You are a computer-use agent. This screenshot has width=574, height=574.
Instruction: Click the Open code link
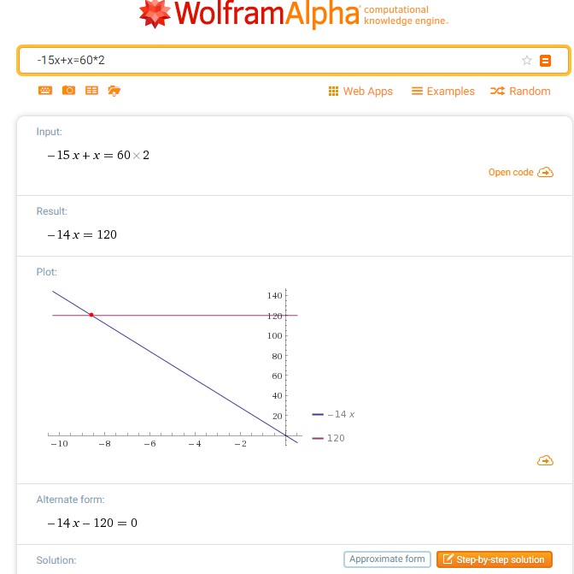point(521,173)
